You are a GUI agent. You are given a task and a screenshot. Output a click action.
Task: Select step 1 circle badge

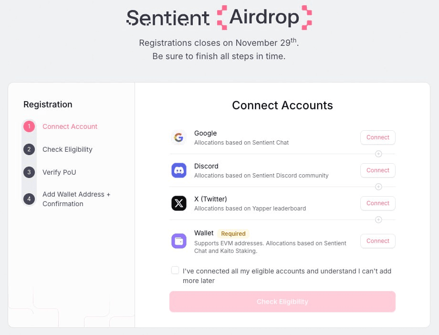pyautogui.click(x=29, y=126)
